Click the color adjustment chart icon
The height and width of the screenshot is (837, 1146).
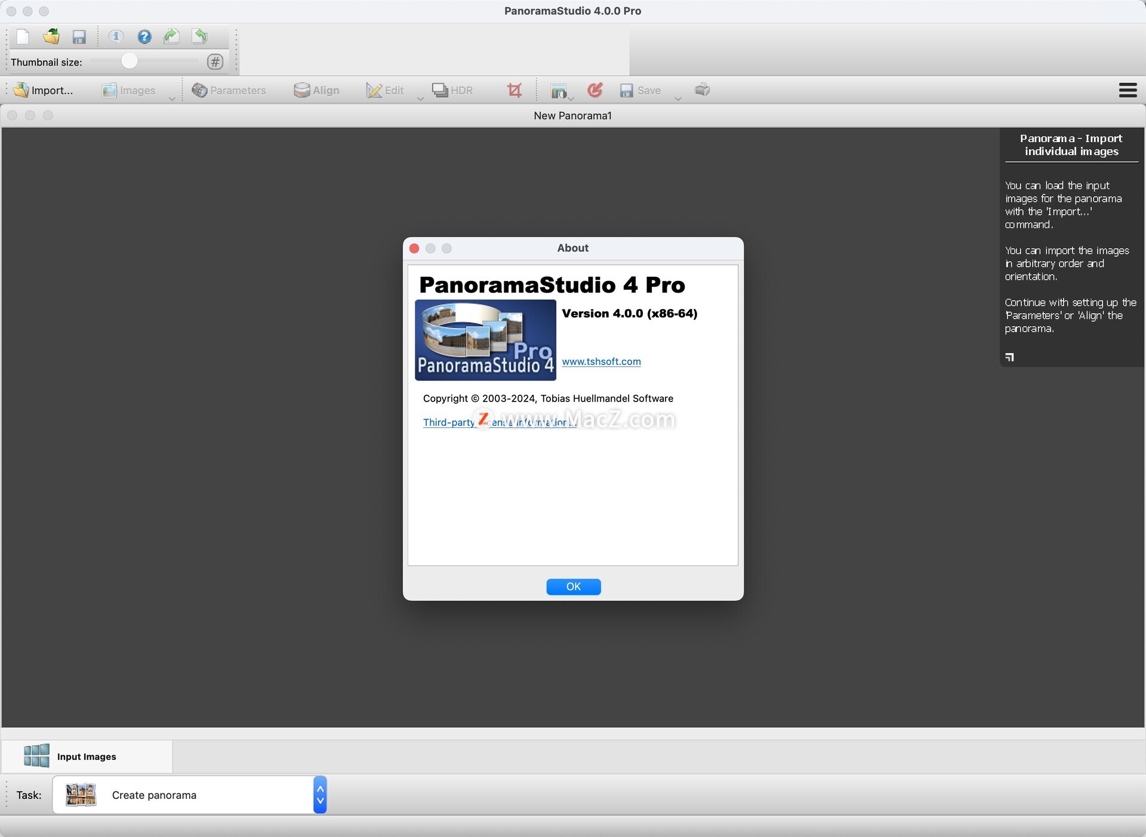pyautogui.click(x=558, y=91)
